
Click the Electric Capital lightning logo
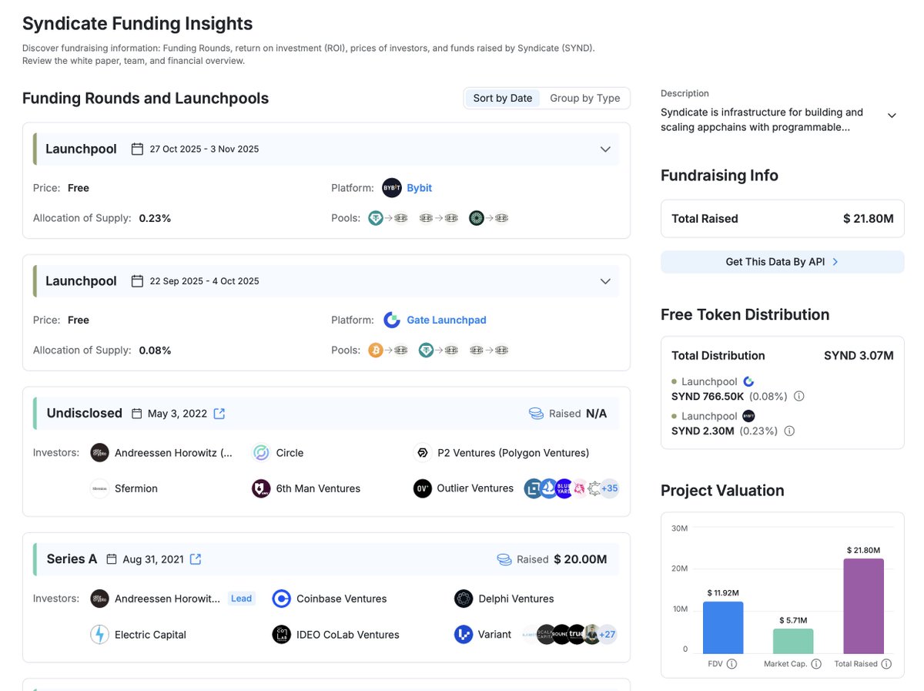pyautogui.click(x=99, y=635)
